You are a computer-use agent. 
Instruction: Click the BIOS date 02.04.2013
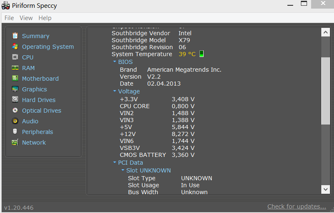click(x=164, y=84)
